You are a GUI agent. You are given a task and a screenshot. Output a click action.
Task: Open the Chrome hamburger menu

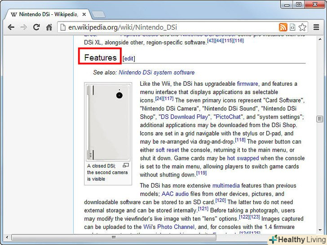(x=316, y=27)
